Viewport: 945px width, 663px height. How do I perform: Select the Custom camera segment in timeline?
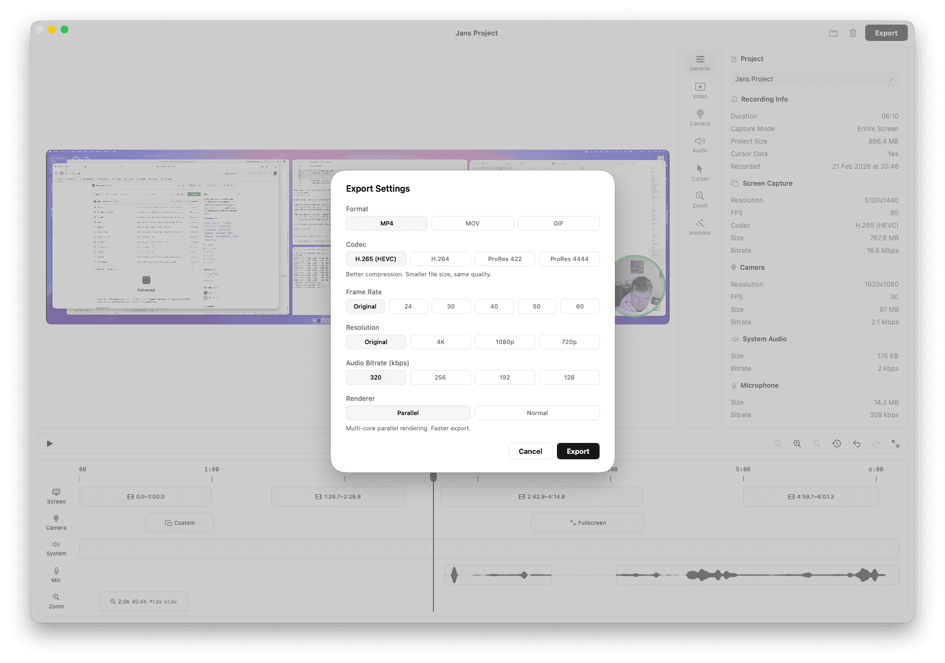[179, 522]
